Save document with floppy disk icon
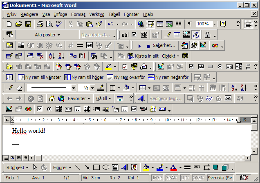The width and height of the screenshot is (260, 183). [28, 24]
